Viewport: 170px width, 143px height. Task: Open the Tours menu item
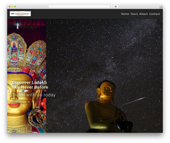134,14
